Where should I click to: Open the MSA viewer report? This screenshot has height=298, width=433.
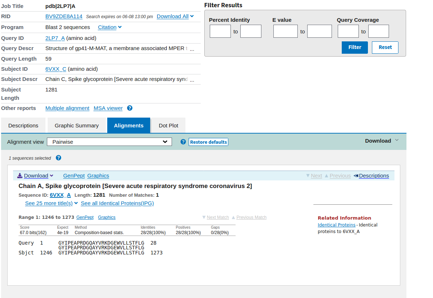108,108
